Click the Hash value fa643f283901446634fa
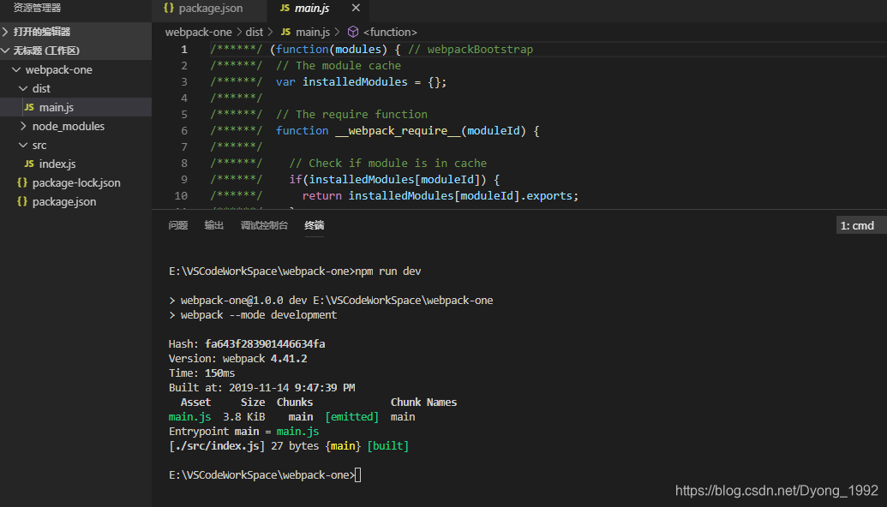 [265, 343]
